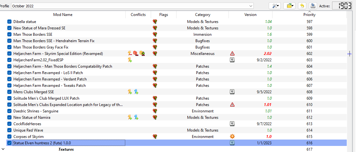Image resolution: width=356 pixels, height=152 pixels.
Task: Click version 1.6 of Man Those Borders
Action: (269, 34)
